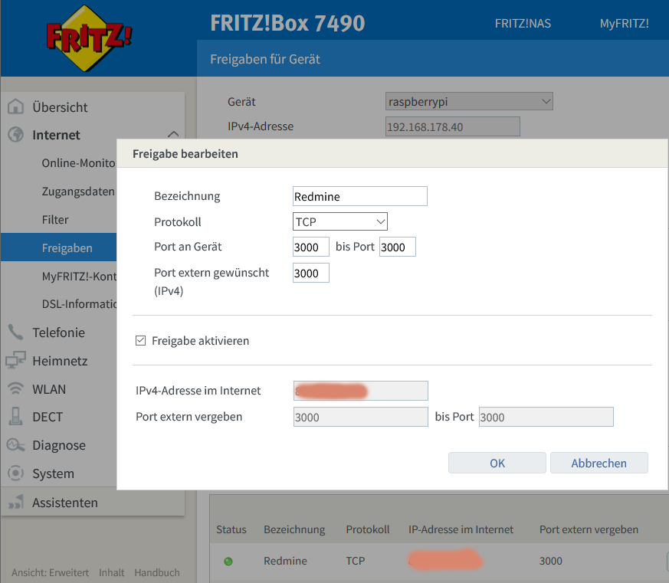Click the Übersicht house icon
This screenshot has width=669, height=583.
[15, 106]
